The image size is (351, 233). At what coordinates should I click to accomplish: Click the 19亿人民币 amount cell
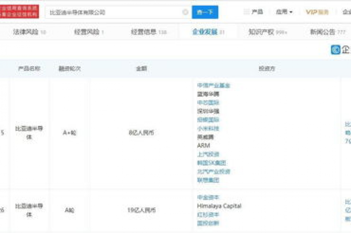click(141, 210)
